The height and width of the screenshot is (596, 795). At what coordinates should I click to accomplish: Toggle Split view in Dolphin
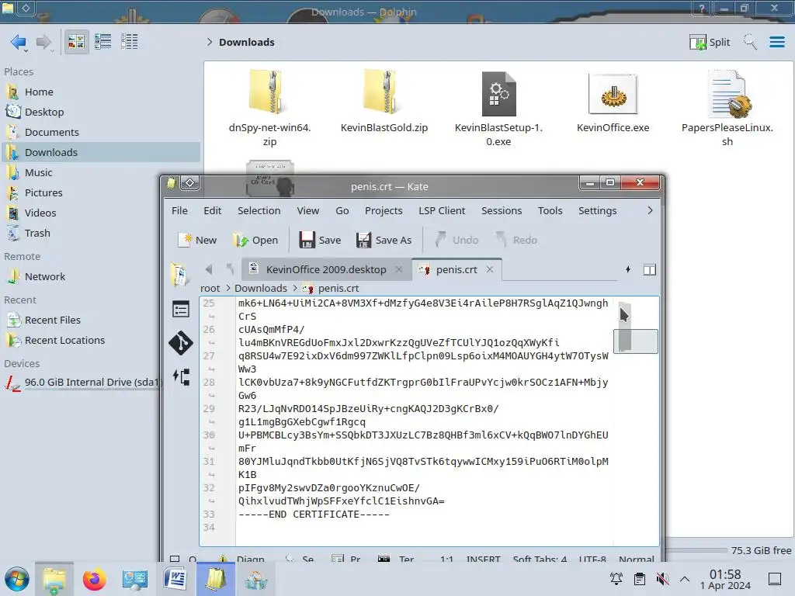coord(710,42)
